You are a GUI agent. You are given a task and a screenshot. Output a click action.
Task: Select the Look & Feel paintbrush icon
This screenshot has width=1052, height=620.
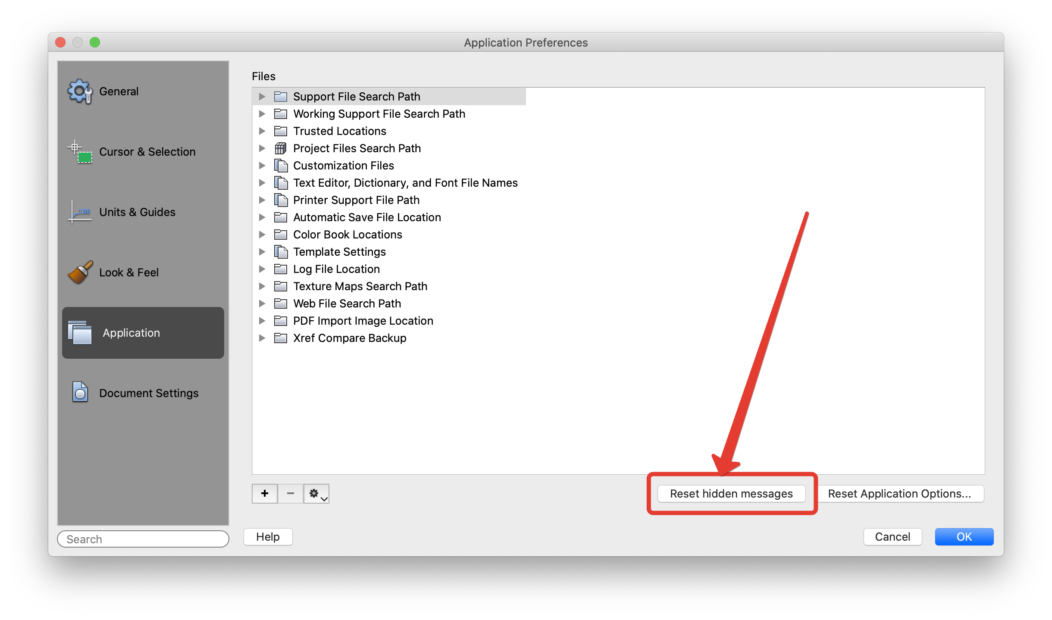(80, 272)
